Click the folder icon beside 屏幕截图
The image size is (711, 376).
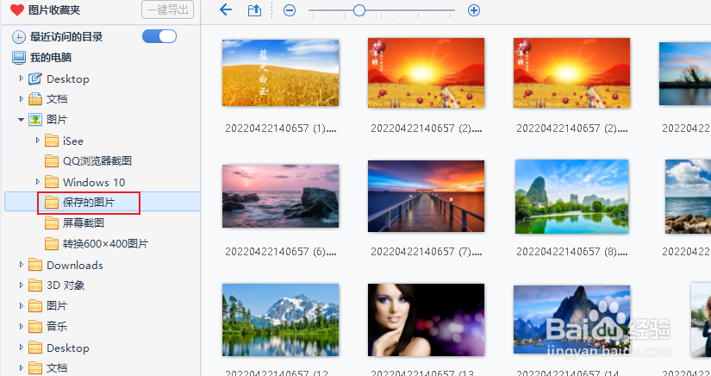(x=52, y=223)
